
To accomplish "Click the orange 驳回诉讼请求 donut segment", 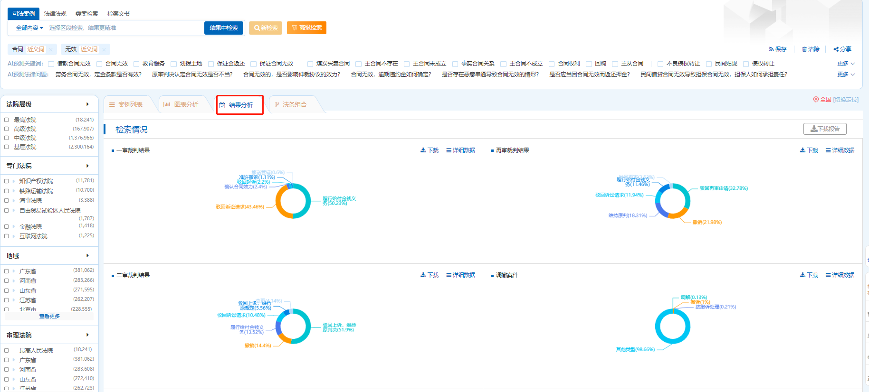I will [281, 207].
